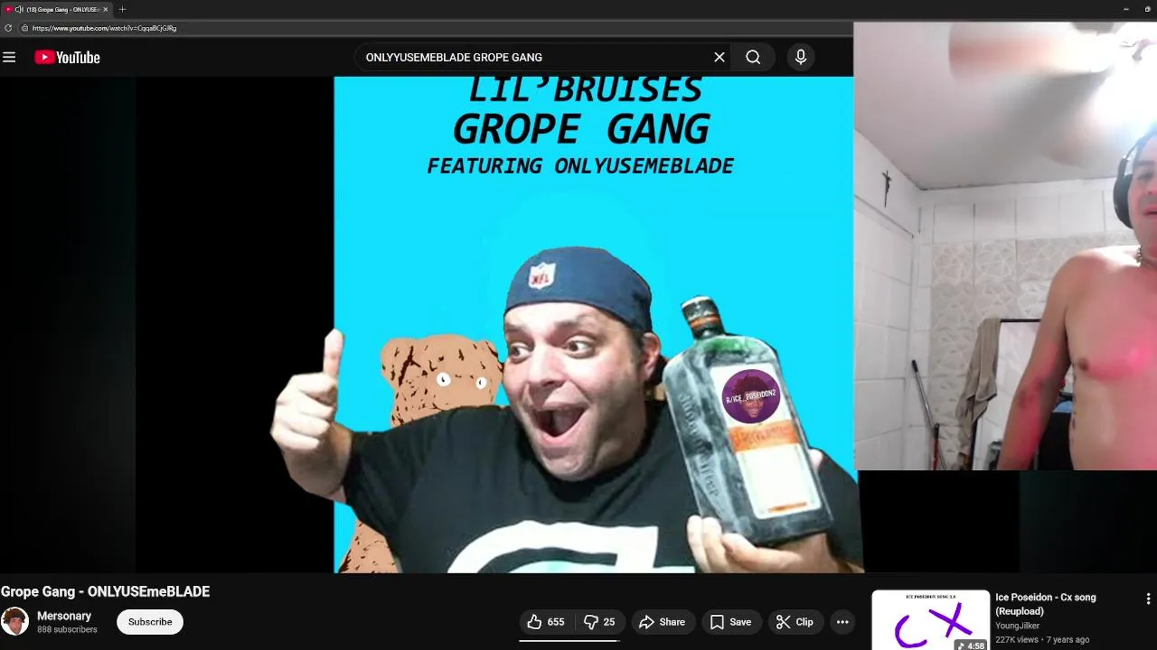Image resolution: width=1157 pixels, height=650 pixels.
Task: Close the Grope Gang browser tab
Action: click(x=105, y=9)
